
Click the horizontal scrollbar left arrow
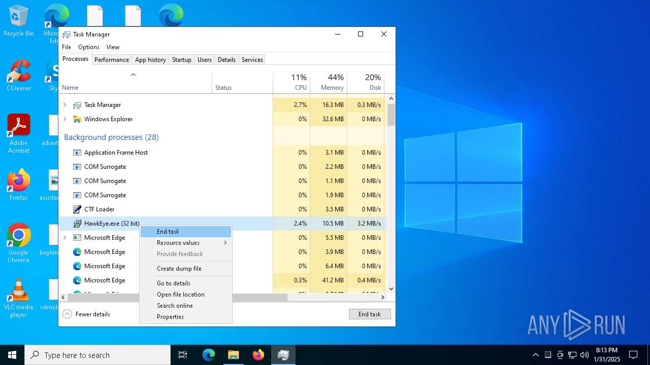(63, 298)
